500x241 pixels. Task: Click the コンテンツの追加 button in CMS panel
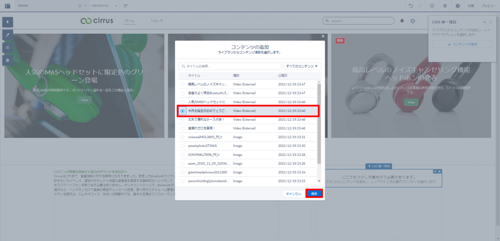(x=462, y=44)
